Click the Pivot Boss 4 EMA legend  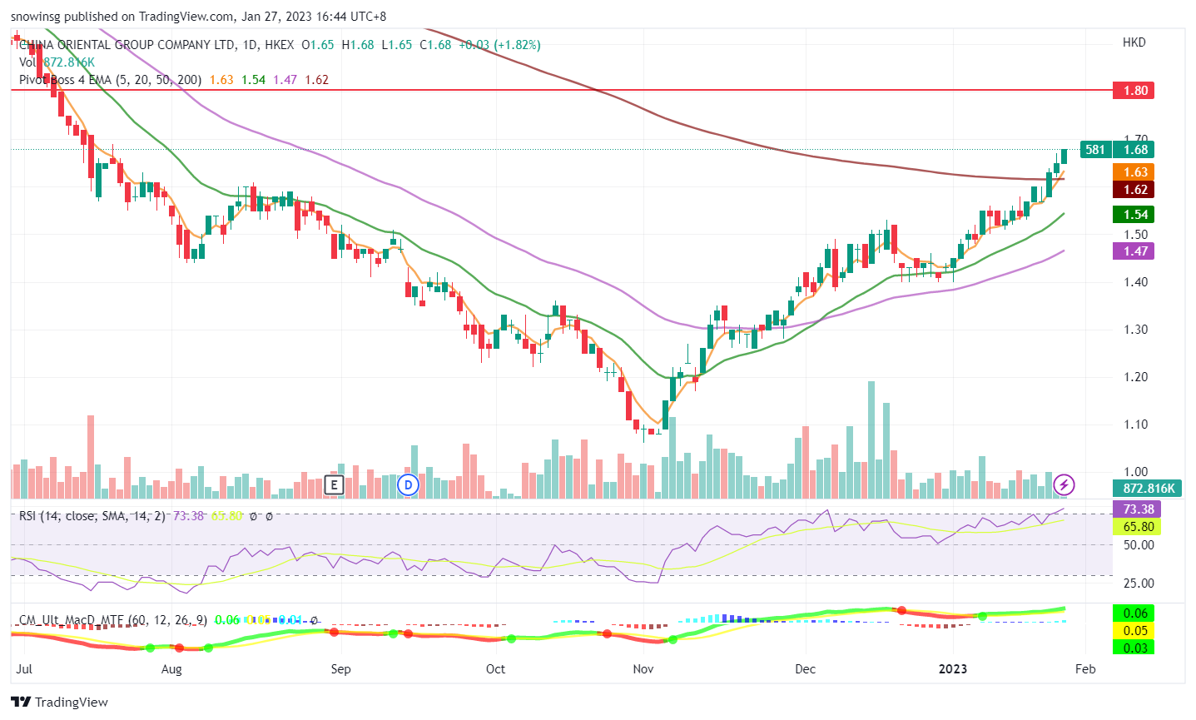pos(111,80)
